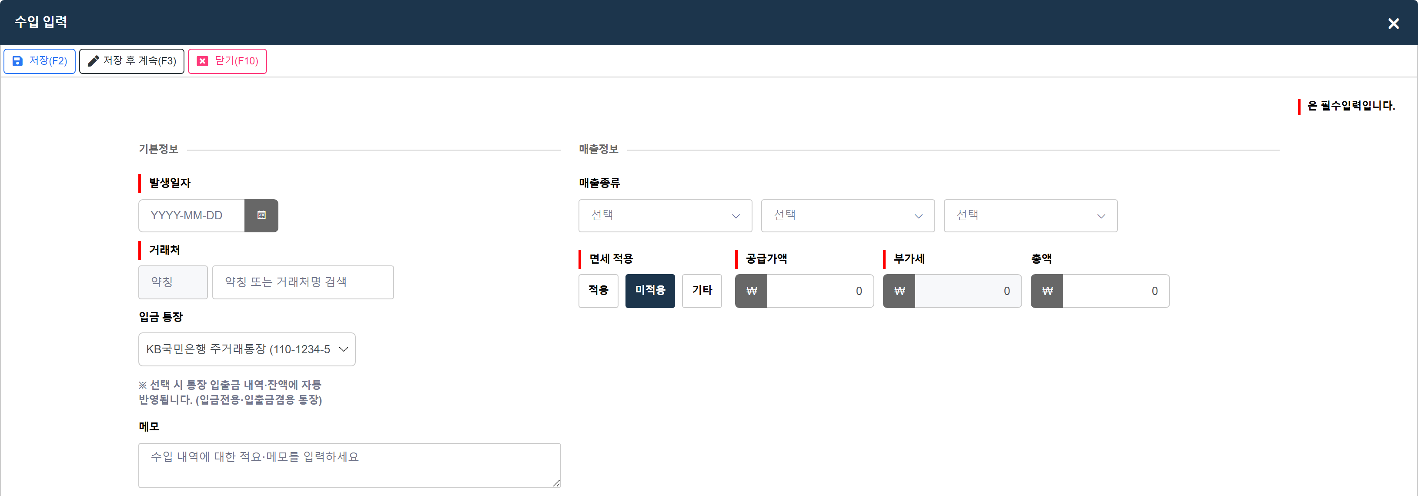Open the third 매출종류 선택 dropdown
1418x496 pixels.
[1030, 216]
